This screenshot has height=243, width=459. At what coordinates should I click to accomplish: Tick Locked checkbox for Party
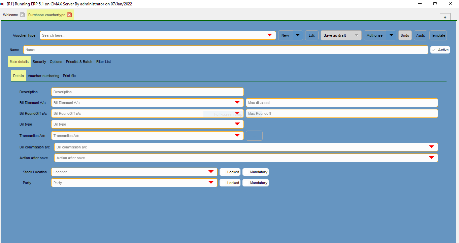(223, 183)
